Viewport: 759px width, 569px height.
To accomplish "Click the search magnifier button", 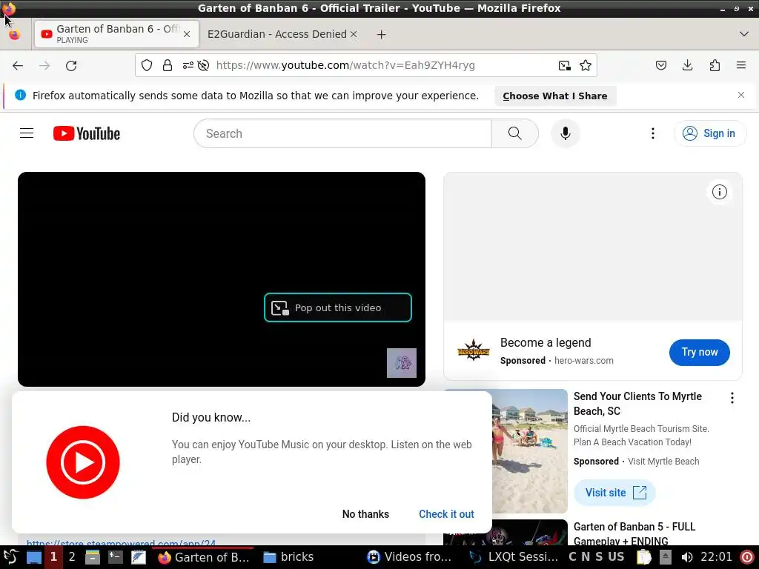I will tap(515, 133).
